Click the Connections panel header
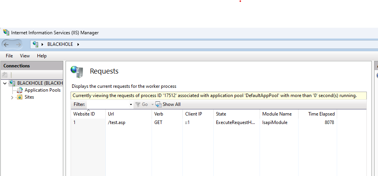 (32, 66)
